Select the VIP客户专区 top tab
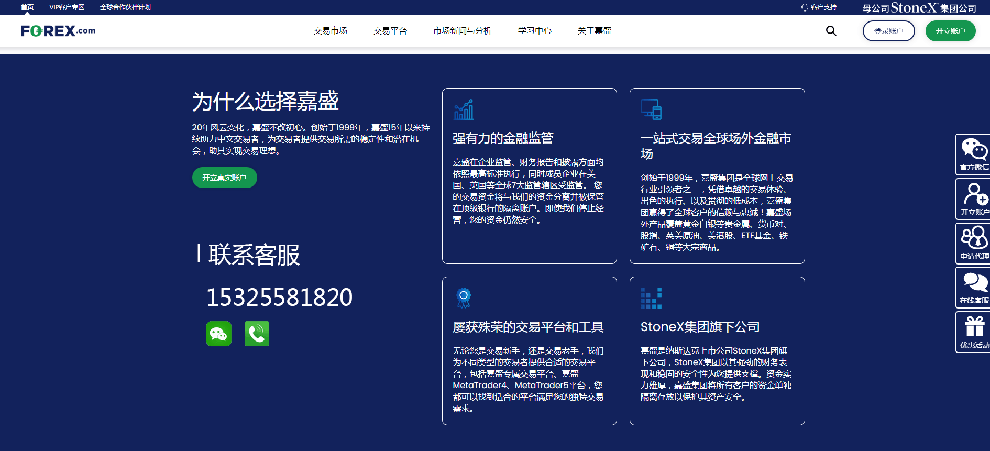Screen dimensions: 990x451 [x=67, y=7]
